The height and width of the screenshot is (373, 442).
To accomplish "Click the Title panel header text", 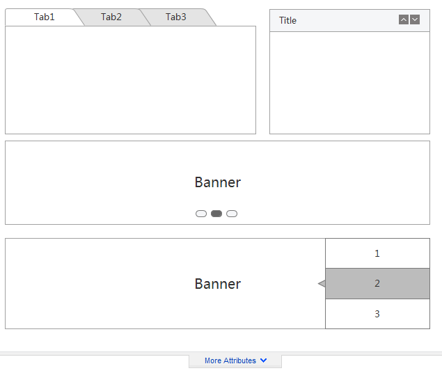I will tap(287, 21).
